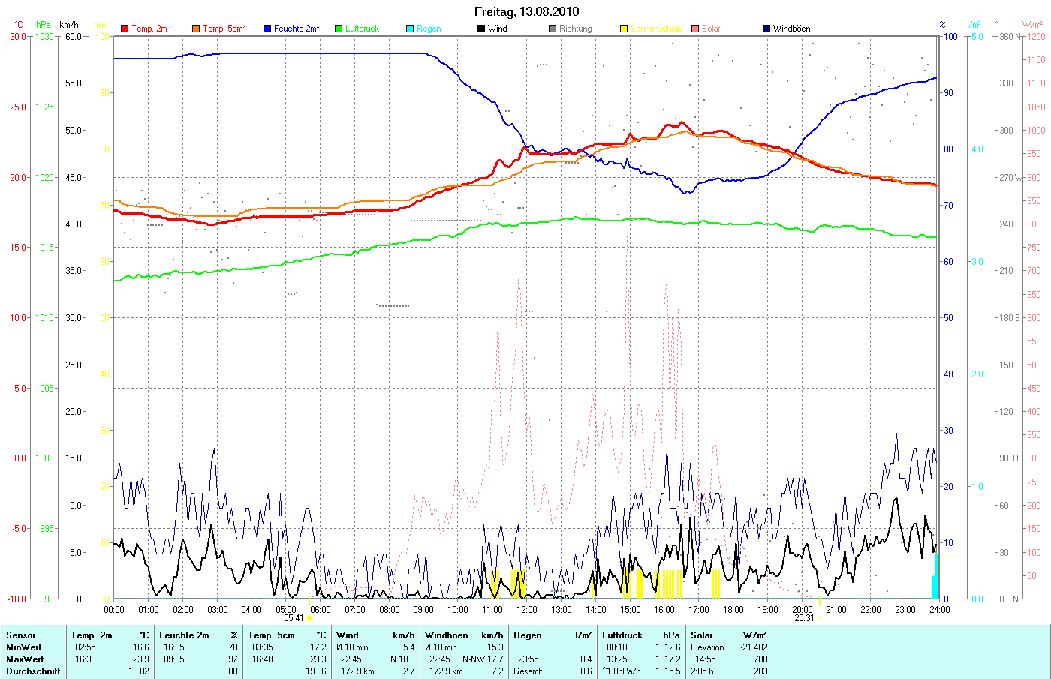Click the 18:00 time axis label
Screen dimensions: 1051x679
[733, 609]
